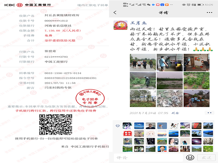The image size is (218, 163).
Task: Scan the QR code on the receipt
Action: tap(56, 124)
